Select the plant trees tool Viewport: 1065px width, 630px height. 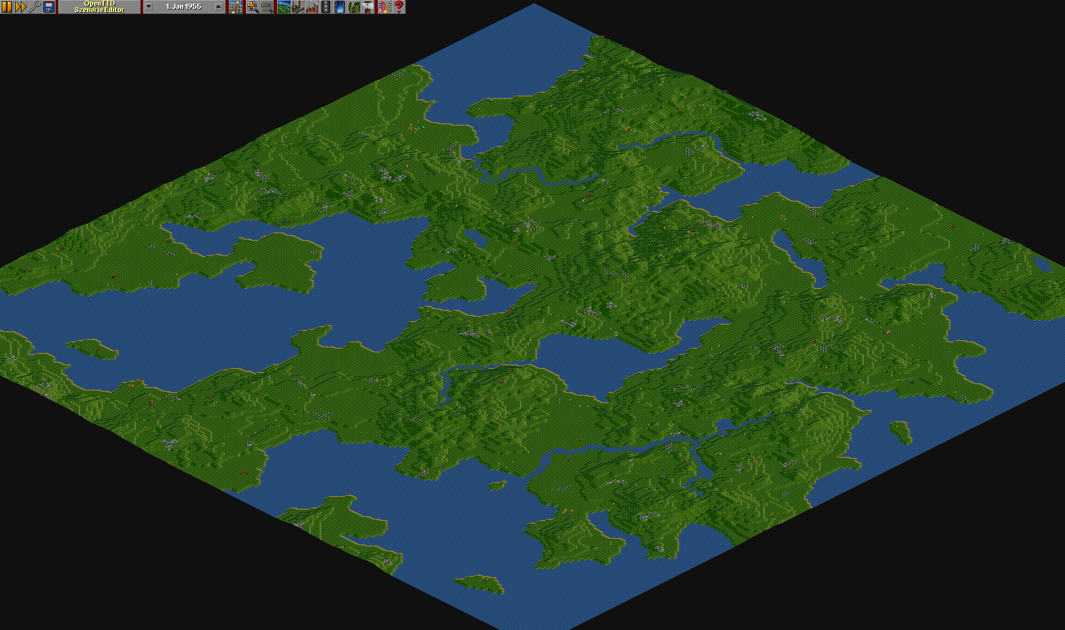coord(354,7)
